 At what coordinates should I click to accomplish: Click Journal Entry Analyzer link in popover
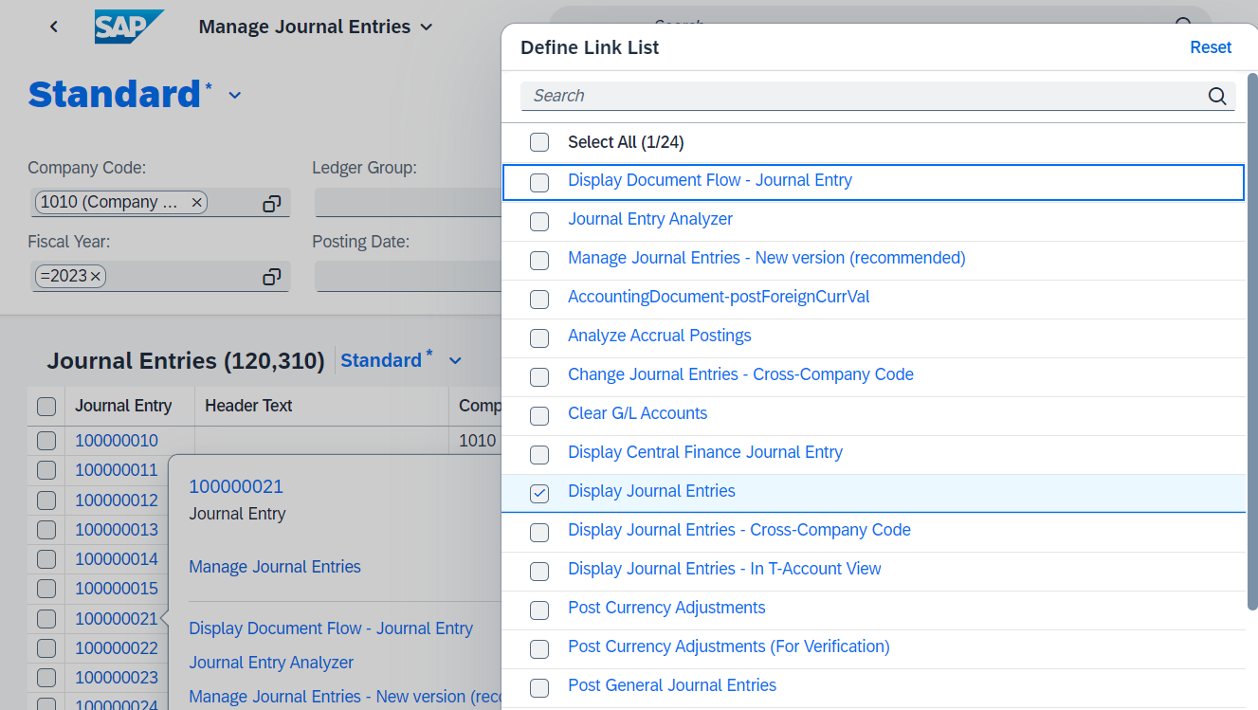coord(271,663)
